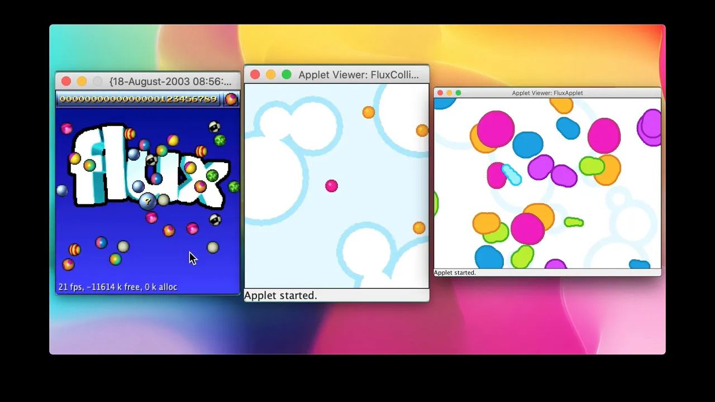This screenshot has height=402, width=715.
Task: Click 'Applet started.' in the FluxApplet window
Action: pyautogui.click(x=455, y=273)
